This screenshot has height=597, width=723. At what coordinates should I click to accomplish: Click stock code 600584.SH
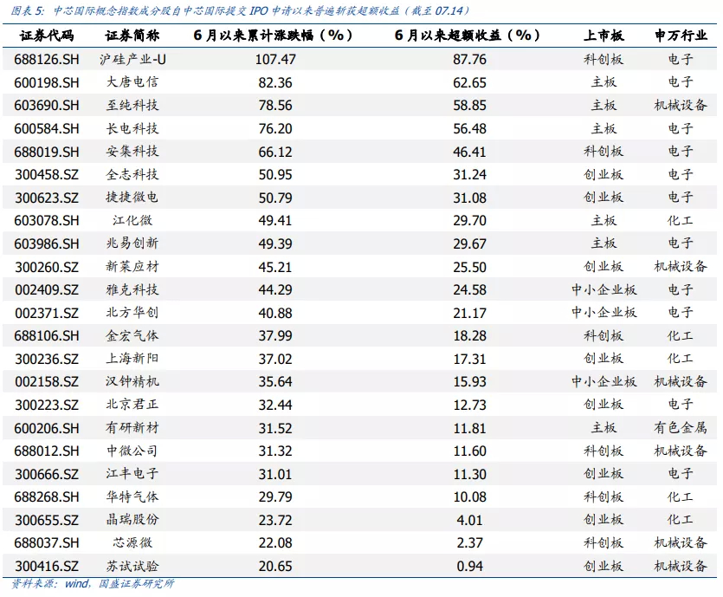click(47, 129)
